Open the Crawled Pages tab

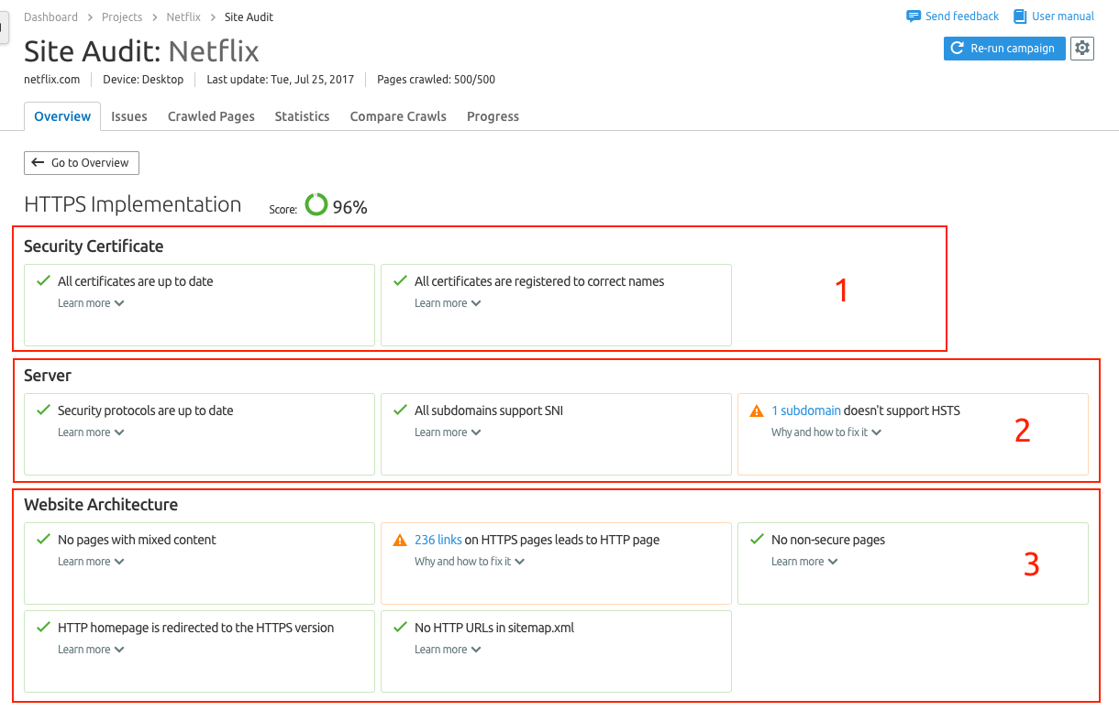pyautogui.click(x=211, y=116)
